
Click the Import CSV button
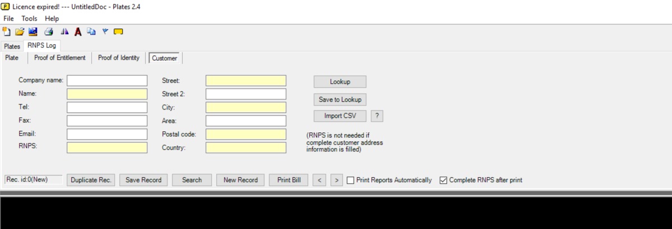(x=340, y=116)
